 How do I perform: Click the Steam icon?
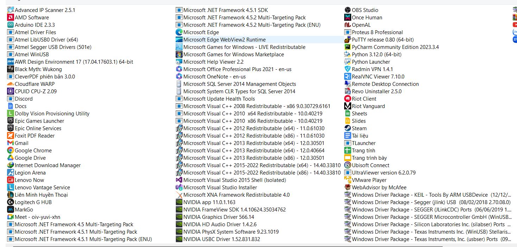[347, 128]
